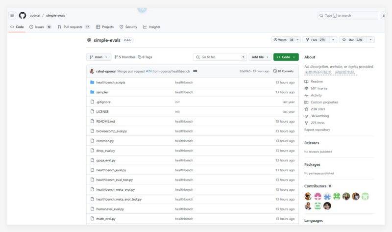
Task: Star the simple-evals repository
Action: [353, 40]
